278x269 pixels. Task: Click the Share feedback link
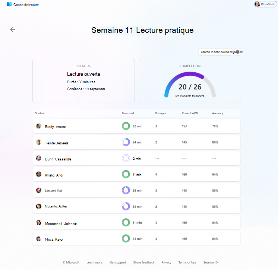click(x=144, y=262)
